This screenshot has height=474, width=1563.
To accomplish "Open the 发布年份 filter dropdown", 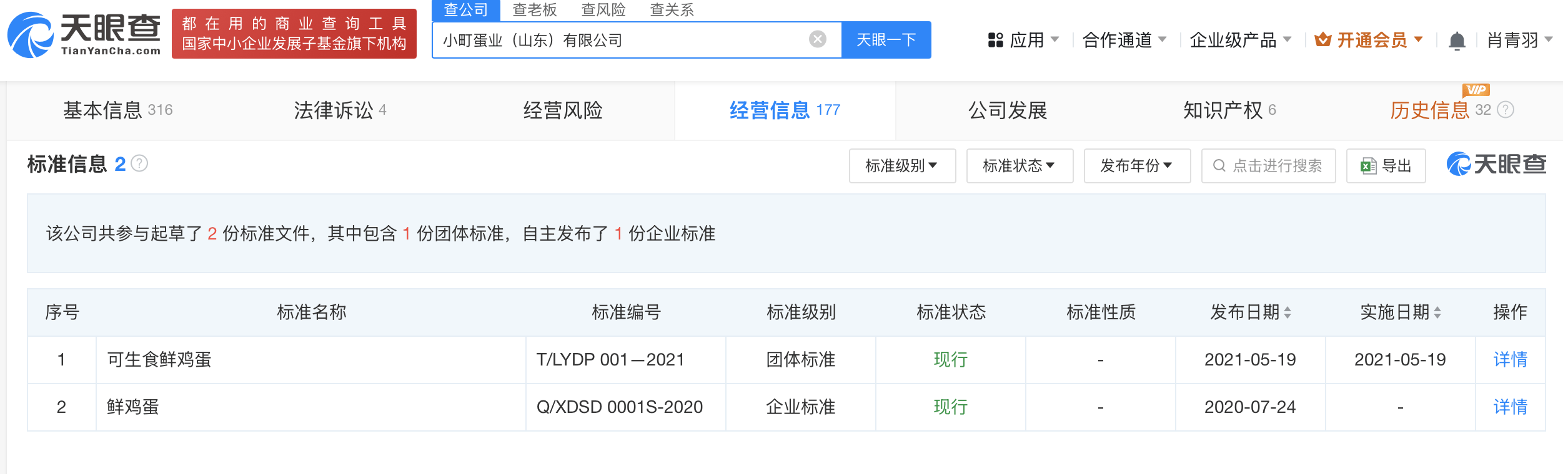I will click(1137, 166).
